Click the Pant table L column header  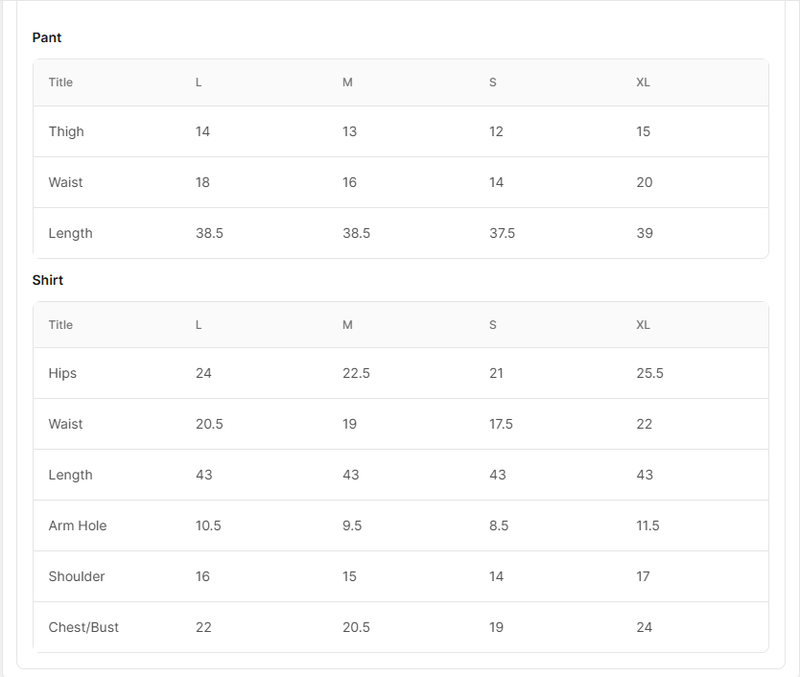point(199,82)
